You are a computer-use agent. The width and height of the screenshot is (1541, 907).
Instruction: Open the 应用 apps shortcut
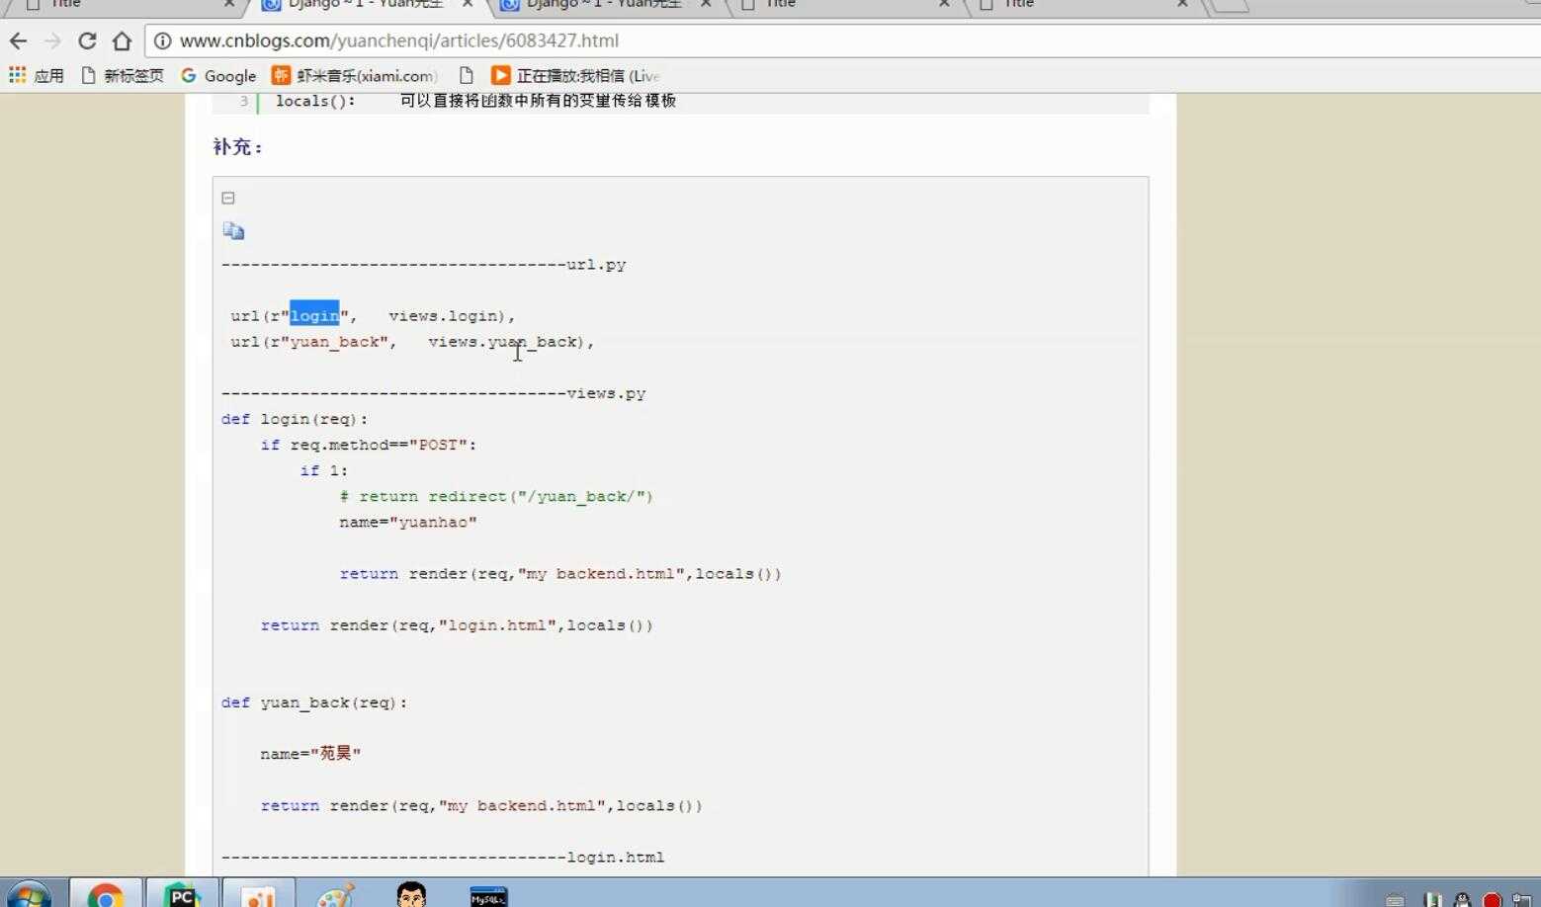point(37,76)
